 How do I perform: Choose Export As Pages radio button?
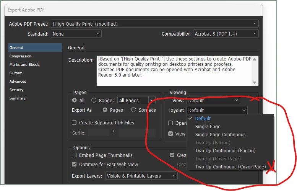105,110
